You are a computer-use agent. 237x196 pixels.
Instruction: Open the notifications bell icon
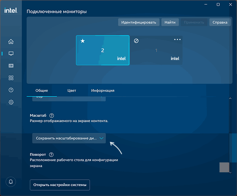click(x=11, y=182)
